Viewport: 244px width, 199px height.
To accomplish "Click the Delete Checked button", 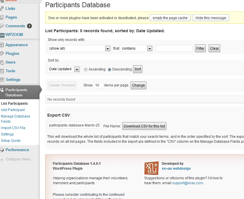I will tap(62, 85).
